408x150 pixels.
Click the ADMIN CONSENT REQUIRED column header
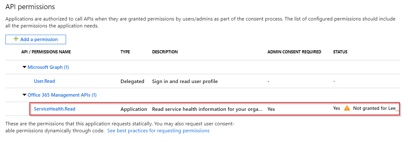tap(294, 52)
